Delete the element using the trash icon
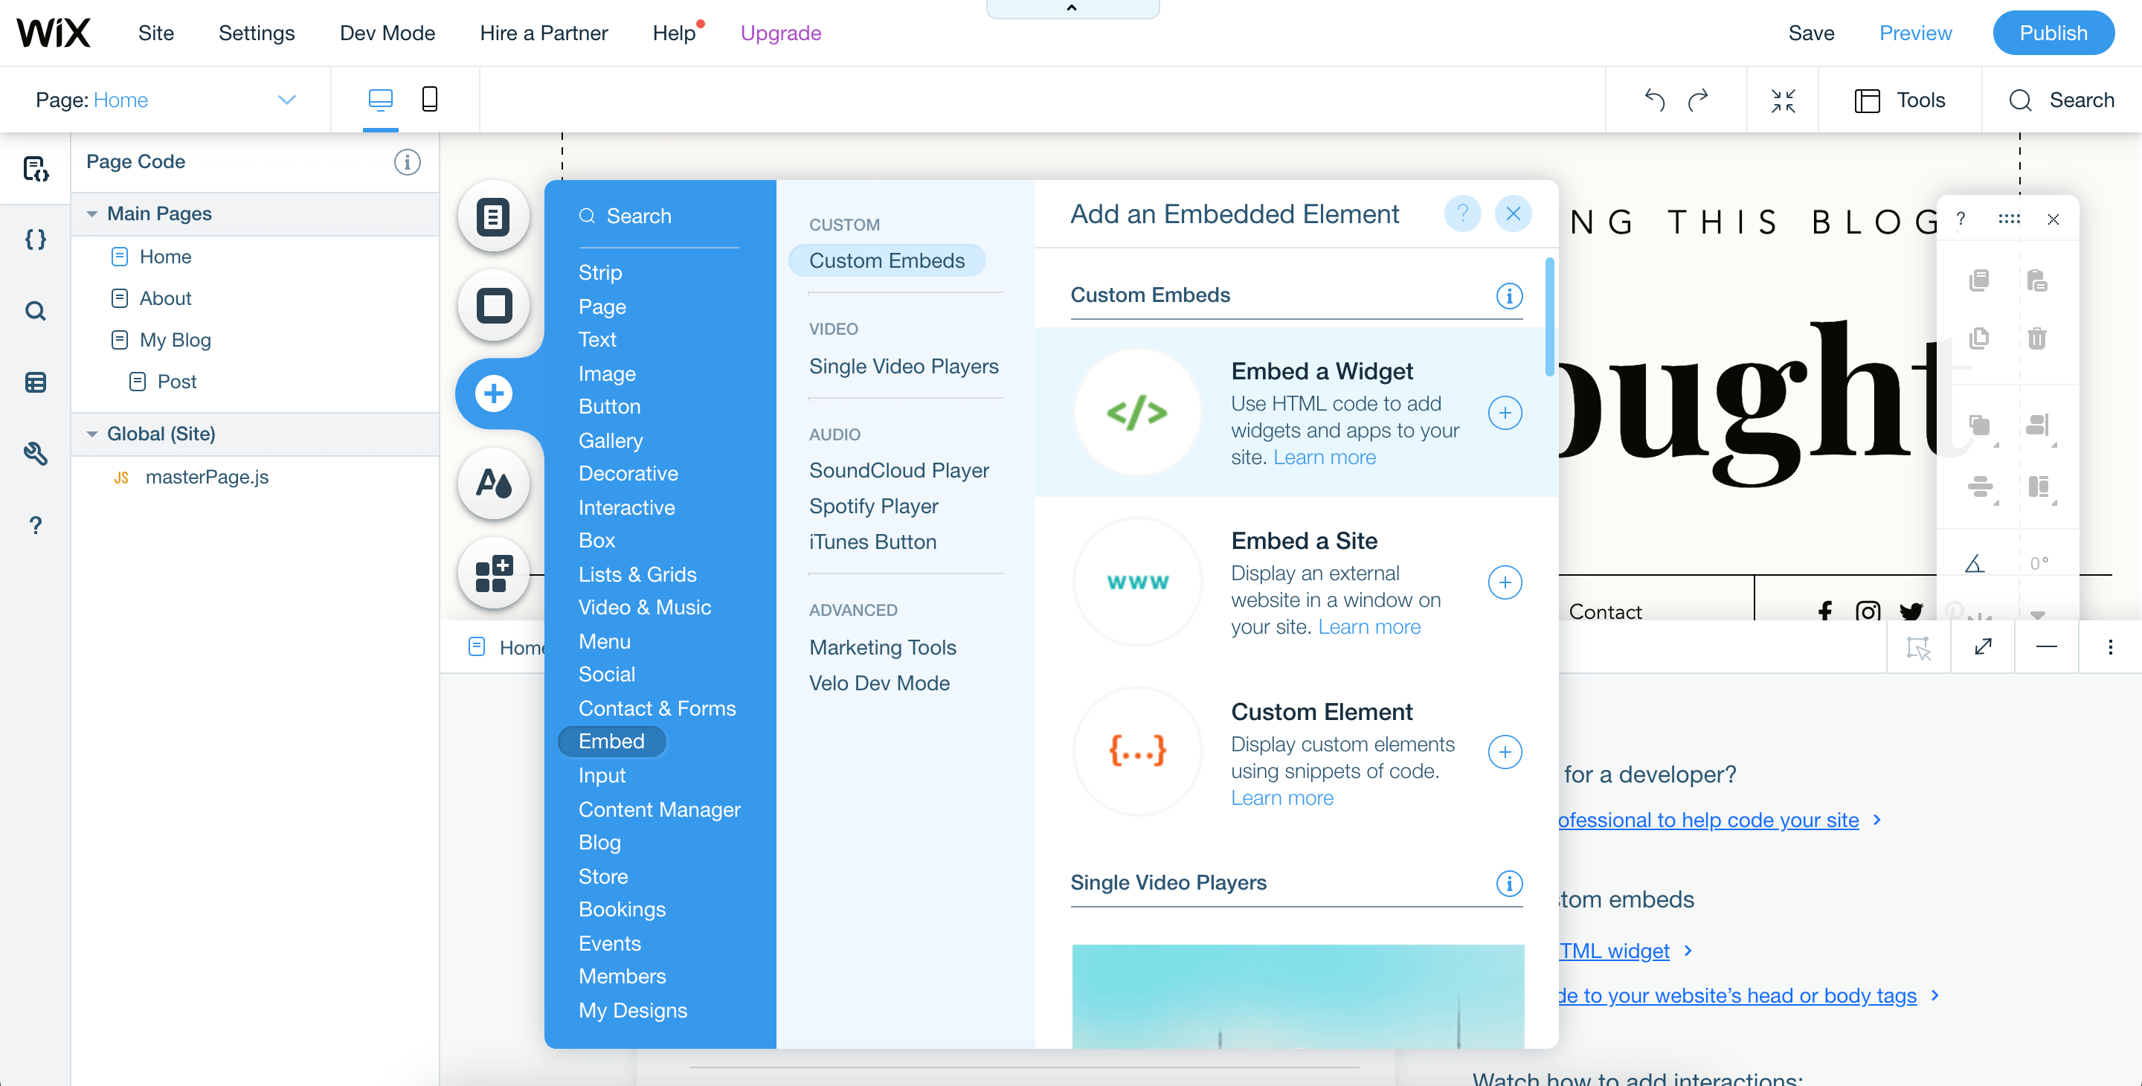This screenshot has width=2142, height=1086. [x=2037, y=338]
